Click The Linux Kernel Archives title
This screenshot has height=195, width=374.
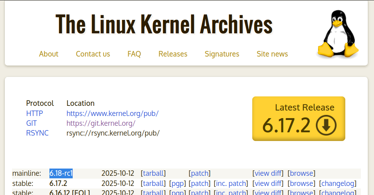point(164,24)
